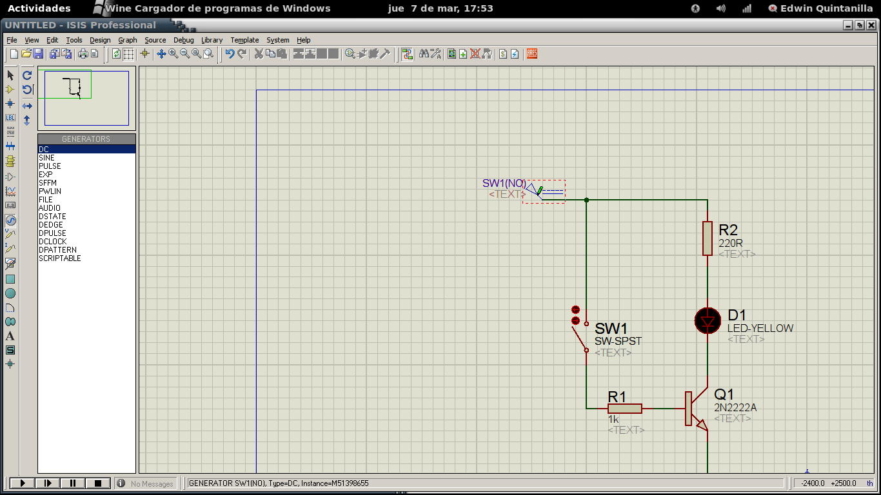Select the Graph mode tool
The image size is (881, 495).
pos(9,190)
